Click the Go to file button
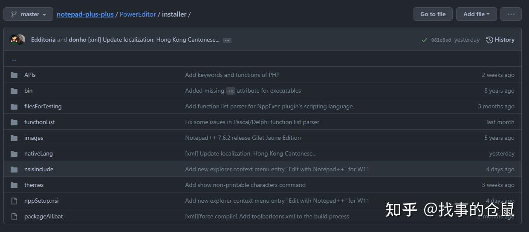 [x=433, y=14]
